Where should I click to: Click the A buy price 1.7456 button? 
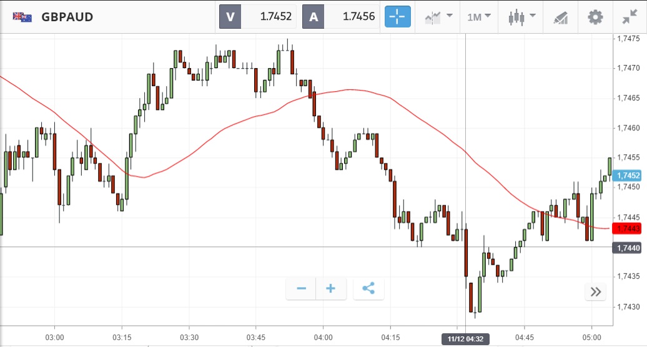tap(342, 17)
